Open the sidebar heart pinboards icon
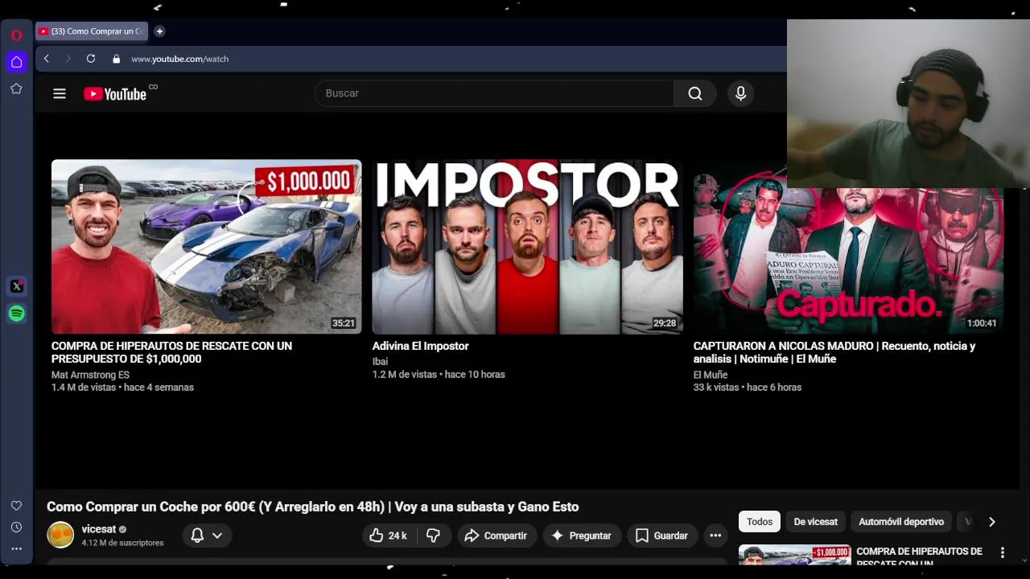 click(16, 506)
